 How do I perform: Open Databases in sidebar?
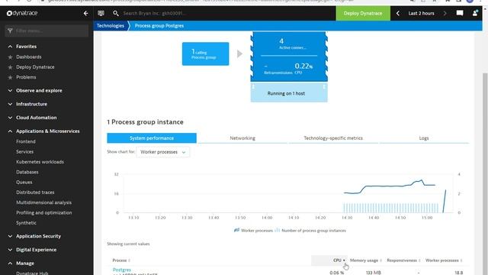pos(27,172)
